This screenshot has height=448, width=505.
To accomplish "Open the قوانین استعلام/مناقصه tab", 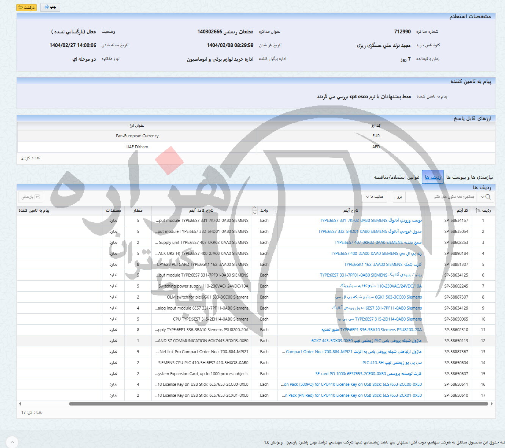I will [x=396, y=177].
